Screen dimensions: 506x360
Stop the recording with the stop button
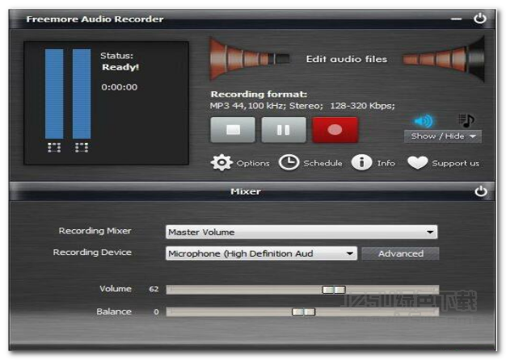pyautogui.click(x=233, y=130)
